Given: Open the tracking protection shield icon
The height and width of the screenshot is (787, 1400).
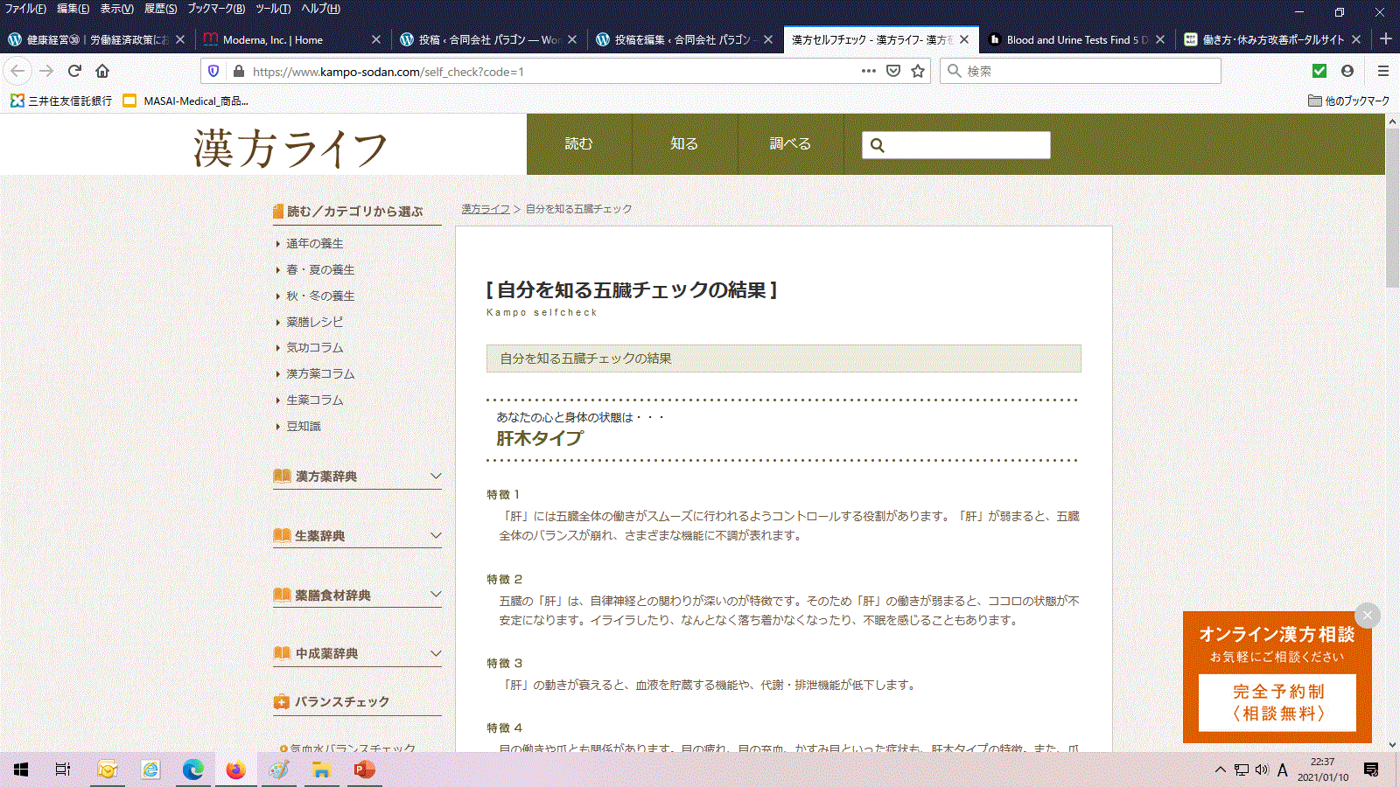Looking at the screenshot, I should coord(213,71).
